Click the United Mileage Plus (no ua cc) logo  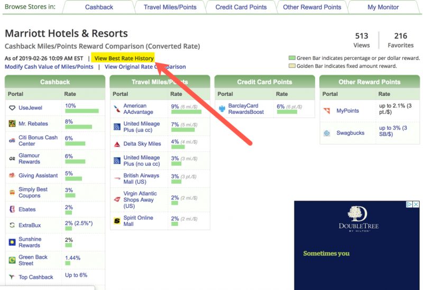(117, 161)
